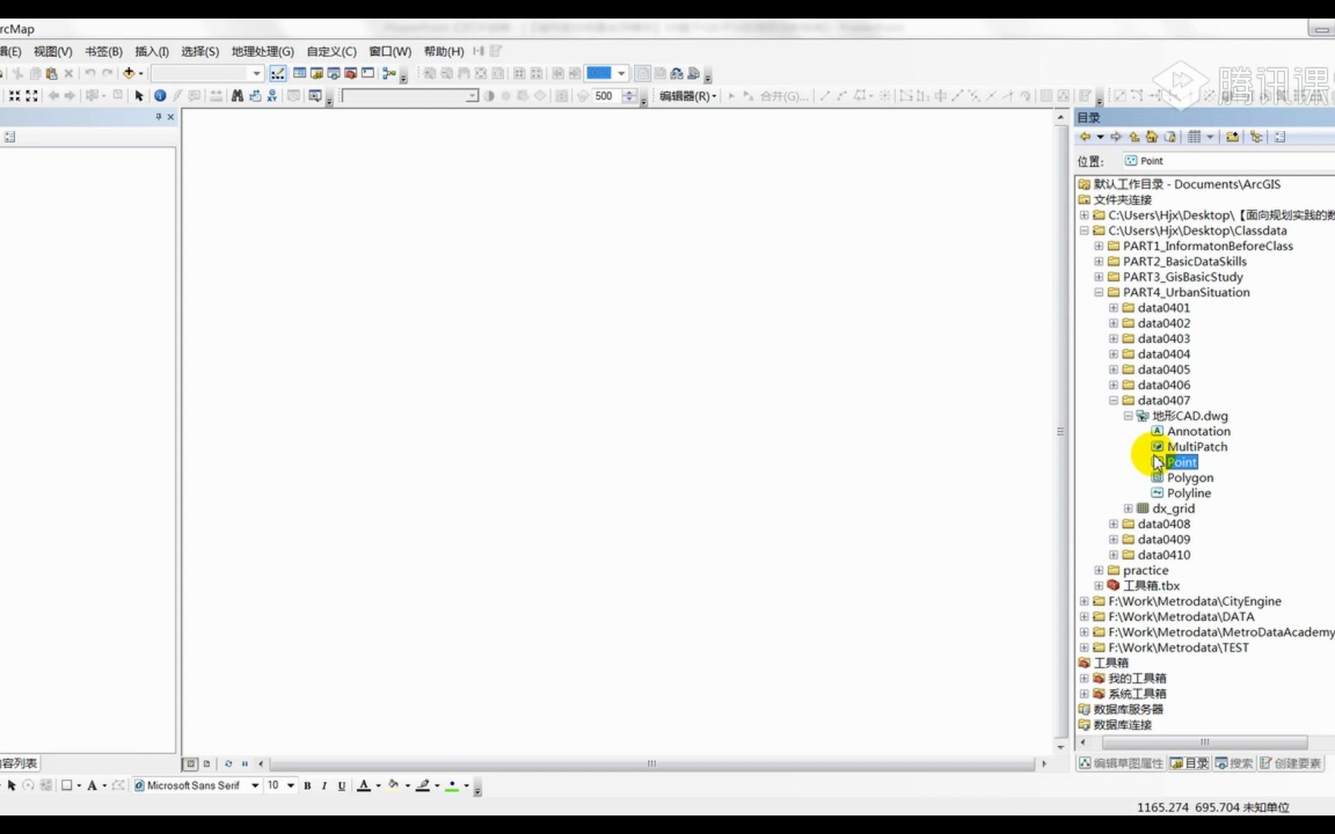The height and width of the screenshot is (834, 1335).
Task: Go to Home folder in Catalog
Action: point(1152,137)
